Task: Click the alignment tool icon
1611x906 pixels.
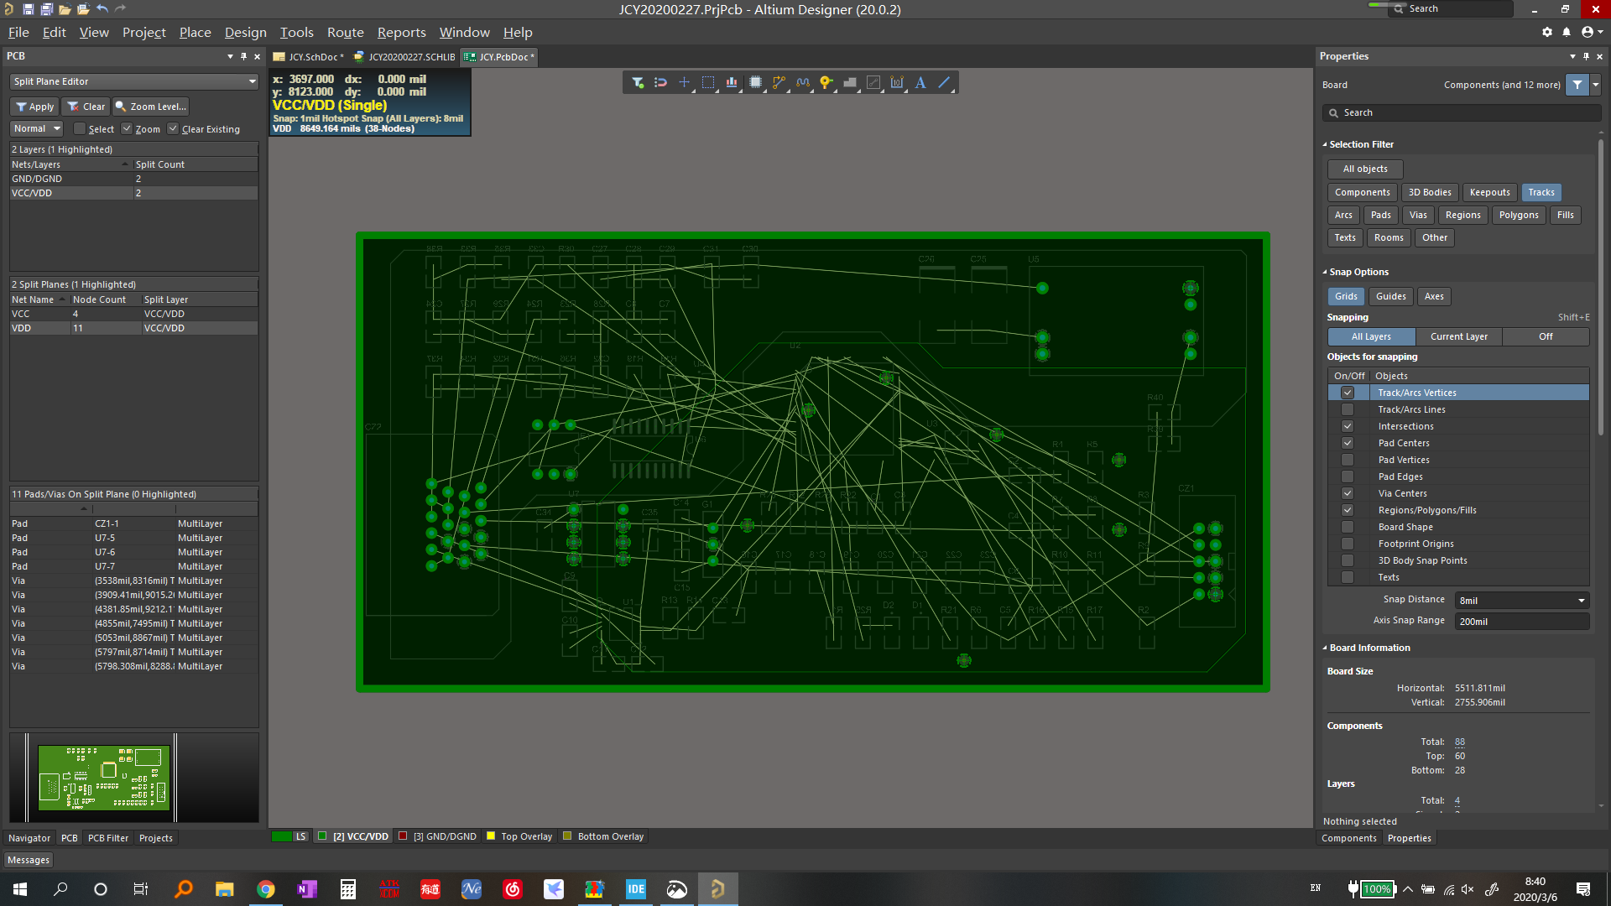Action: click(x=731, y=82)
